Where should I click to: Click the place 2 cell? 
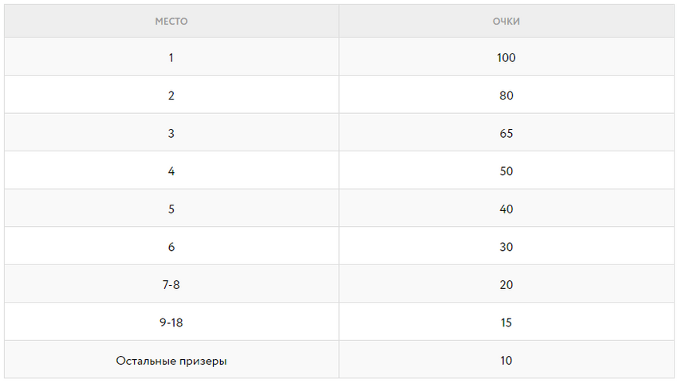click(x=171, y=95)
